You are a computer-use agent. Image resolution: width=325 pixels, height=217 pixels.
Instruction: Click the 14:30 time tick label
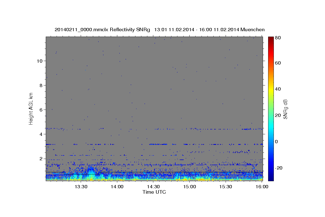pyautogui.click(x=153, y=187)
